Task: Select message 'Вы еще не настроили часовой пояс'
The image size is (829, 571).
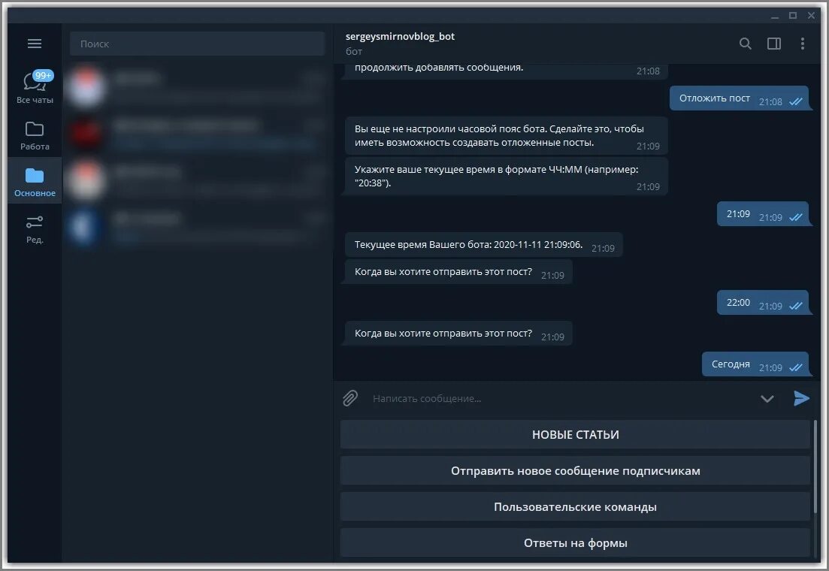Action: 507,136
